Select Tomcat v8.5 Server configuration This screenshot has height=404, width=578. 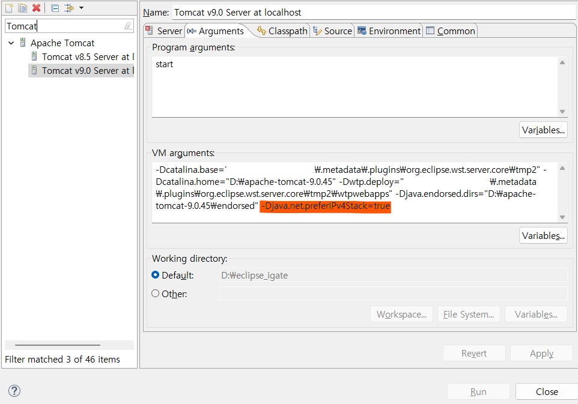[x=88, y=56]
